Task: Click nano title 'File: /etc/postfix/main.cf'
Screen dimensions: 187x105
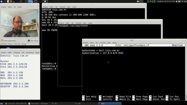Action: pyautogui.click(x=132, y=45)
